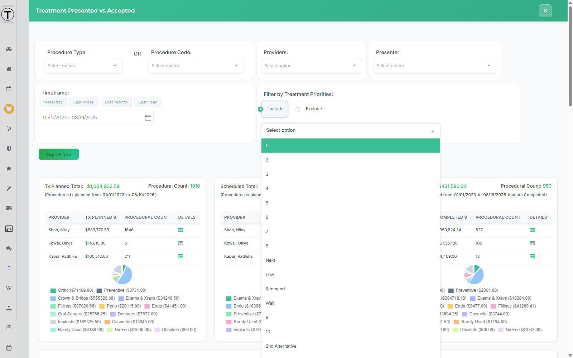View details for Shah, Nilay Tx Planned row
This screenshot has height=358, width=573.
point(181,230)
